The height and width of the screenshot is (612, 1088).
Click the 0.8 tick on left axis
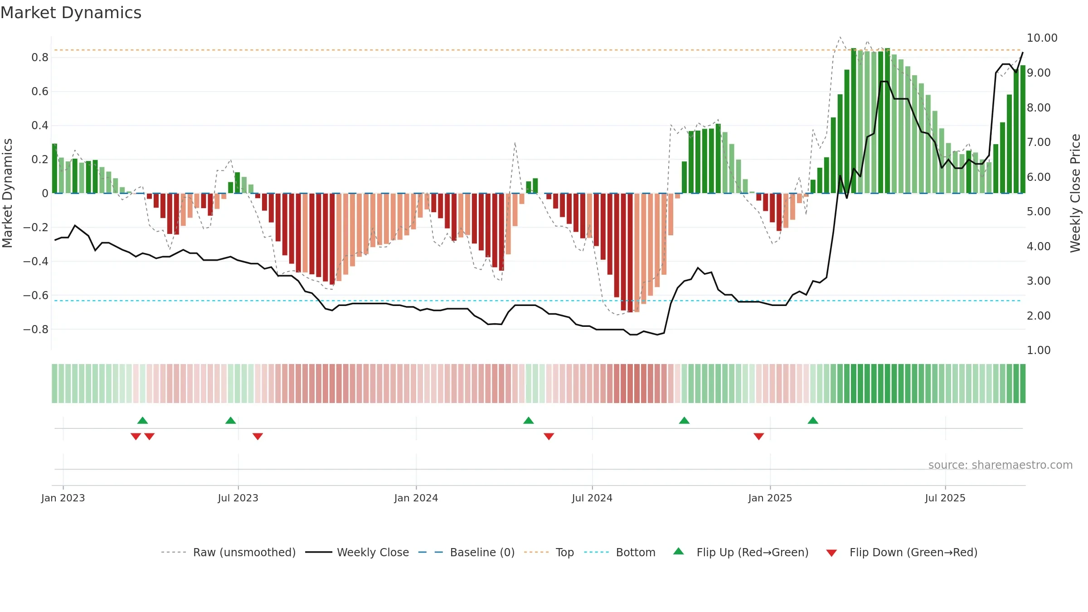coord(40,57)
